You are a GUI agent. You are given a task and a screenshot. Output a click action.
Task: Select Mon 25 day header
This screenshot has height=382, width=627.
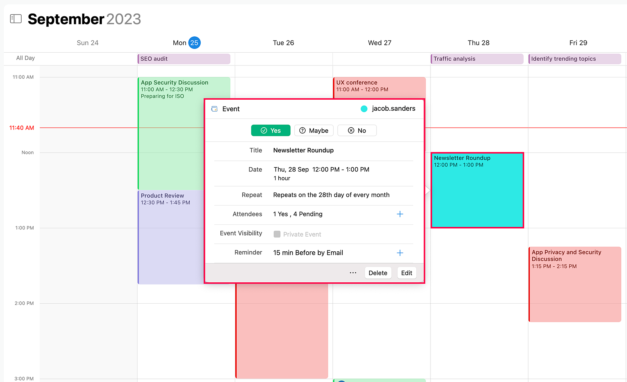[x=187, y=43]
